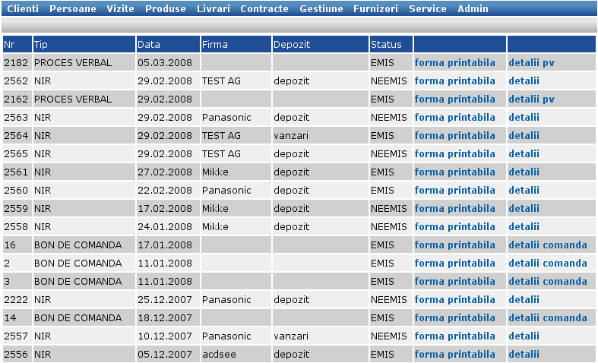This screenshot has height=363, width=598.
Task: View detalii comanda for order 16
Action: tap(548, 245)
